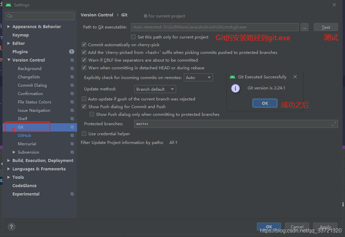Collapse the Version Control section
This screenshot has height=237, width=345.
pos(9,60)
